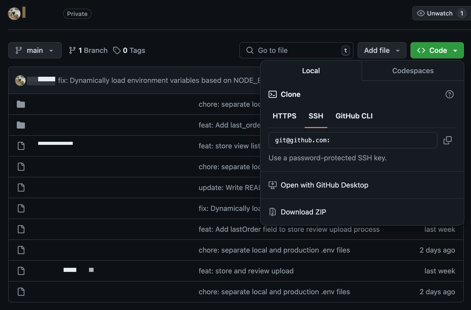Open commit 'update: Write REA' message
Image resolution: width=471 pixels, height=310 pixels.
click(x=229, y=188)
